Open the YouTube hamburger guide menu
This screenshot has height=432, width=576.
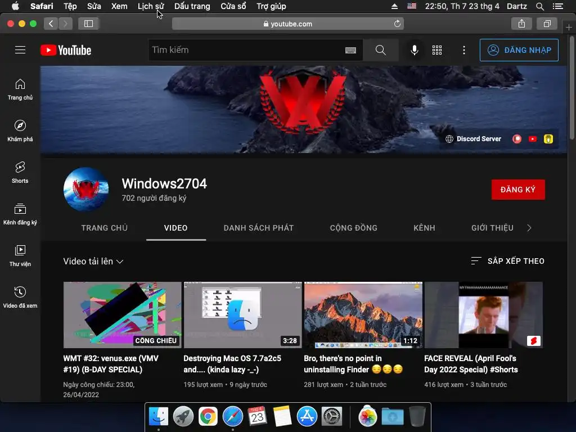pos(20,50)
